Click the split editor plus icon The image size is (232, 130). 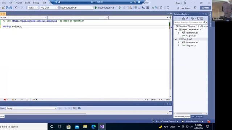click(x=170, y=18)
